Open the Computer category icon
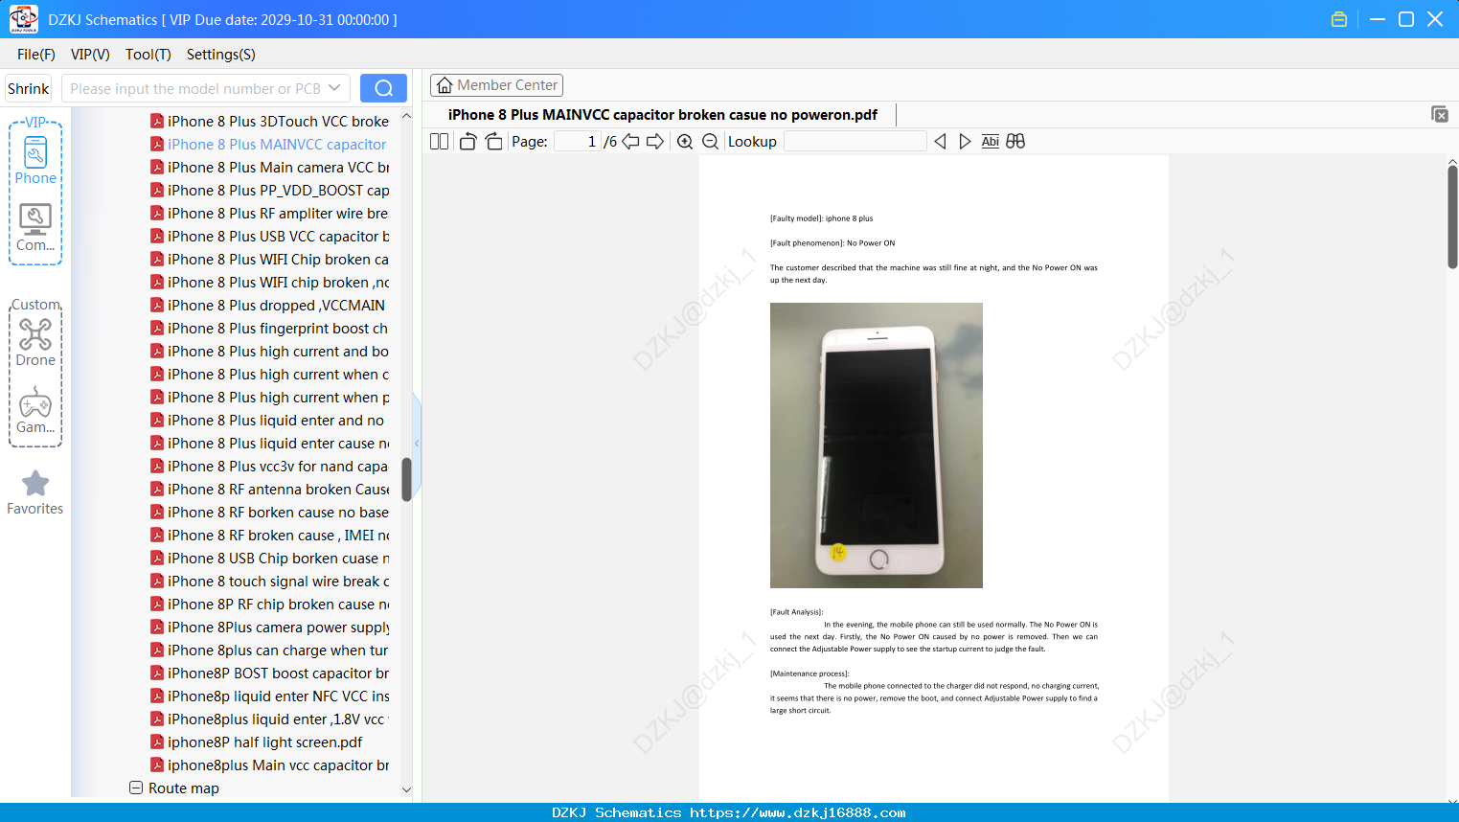The height and width of the screenshot is (822, 1459). tap(35, 228)
